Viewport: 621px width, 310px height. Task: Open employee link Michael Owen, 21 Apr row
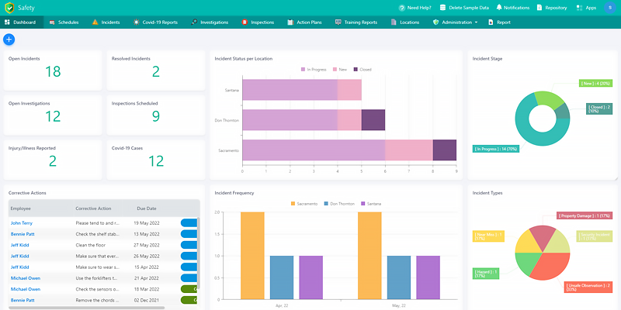tap(26, 277)
